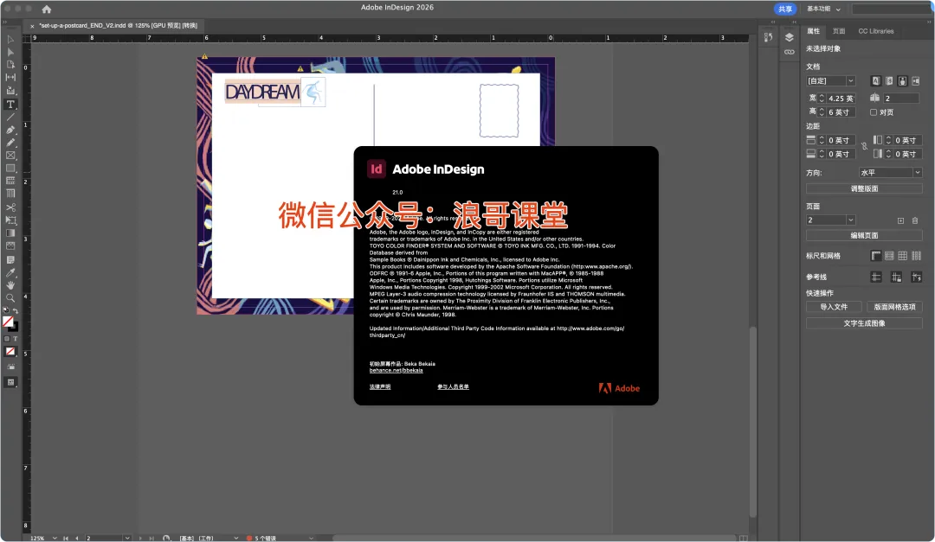The height and width of the screenshot is (542, 935).
Task: Select the Gradient Swatch tool
Action: (x=10, y=233)
